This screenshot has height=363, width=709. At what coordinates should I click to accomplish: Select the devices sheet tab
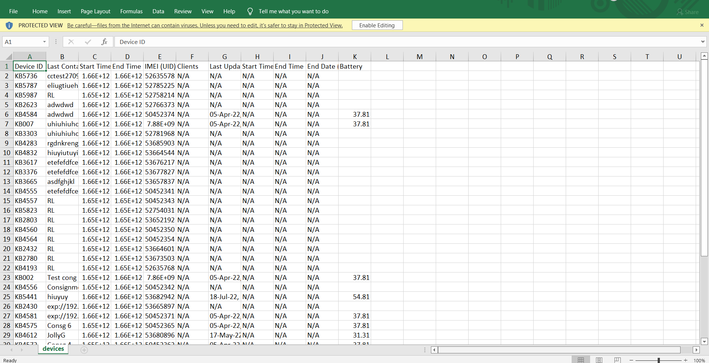53,349
